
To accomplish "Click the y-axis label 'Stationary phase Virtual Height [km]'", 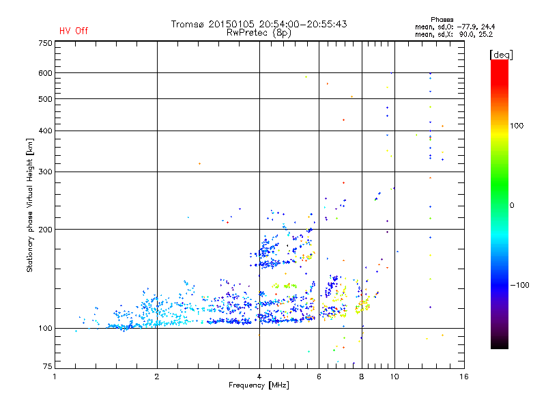I will pos(29,205).
